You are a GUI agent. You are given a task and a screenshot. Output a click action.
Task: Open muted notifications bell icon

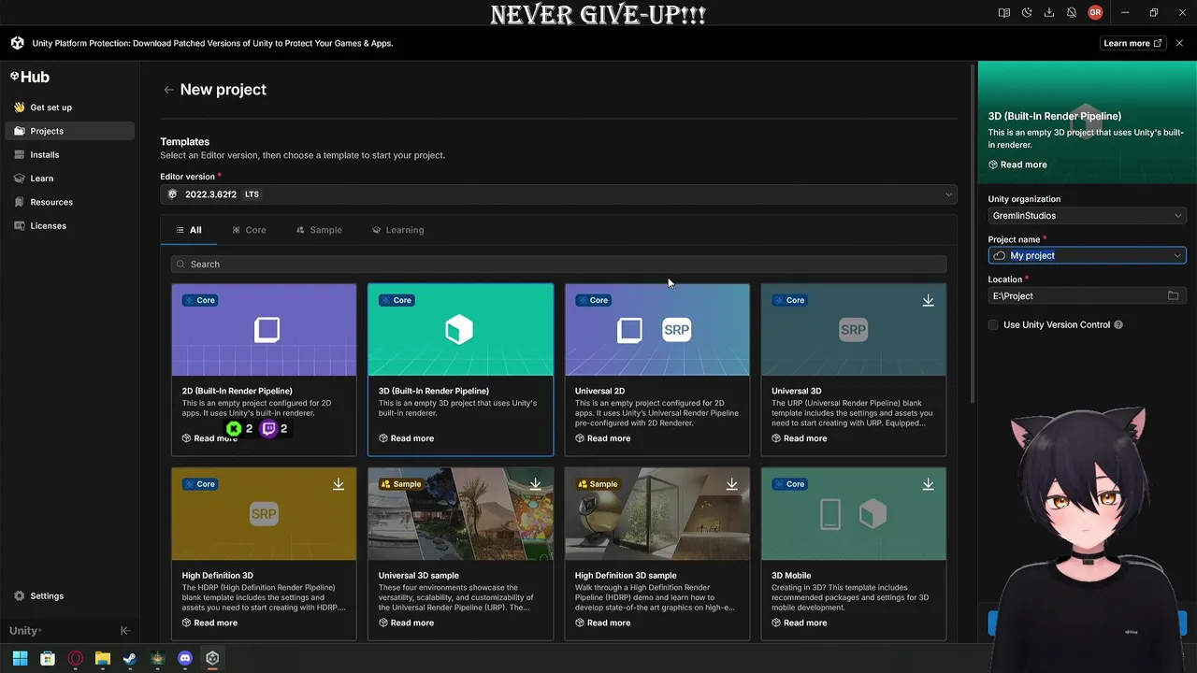pyautogui.click(x=1072, y=13)
